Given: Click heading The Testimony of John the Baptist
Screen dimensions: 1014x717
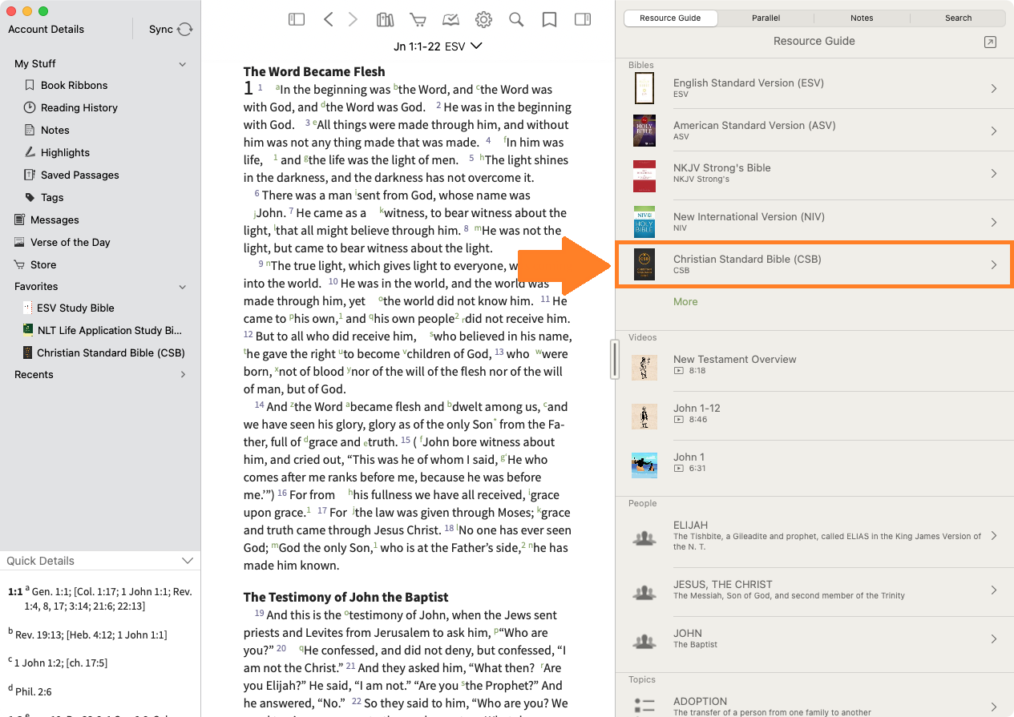Looking at the screenshot, I should 345,597.
